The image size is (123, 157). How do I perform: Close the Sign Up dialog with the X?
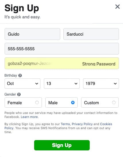118,7
